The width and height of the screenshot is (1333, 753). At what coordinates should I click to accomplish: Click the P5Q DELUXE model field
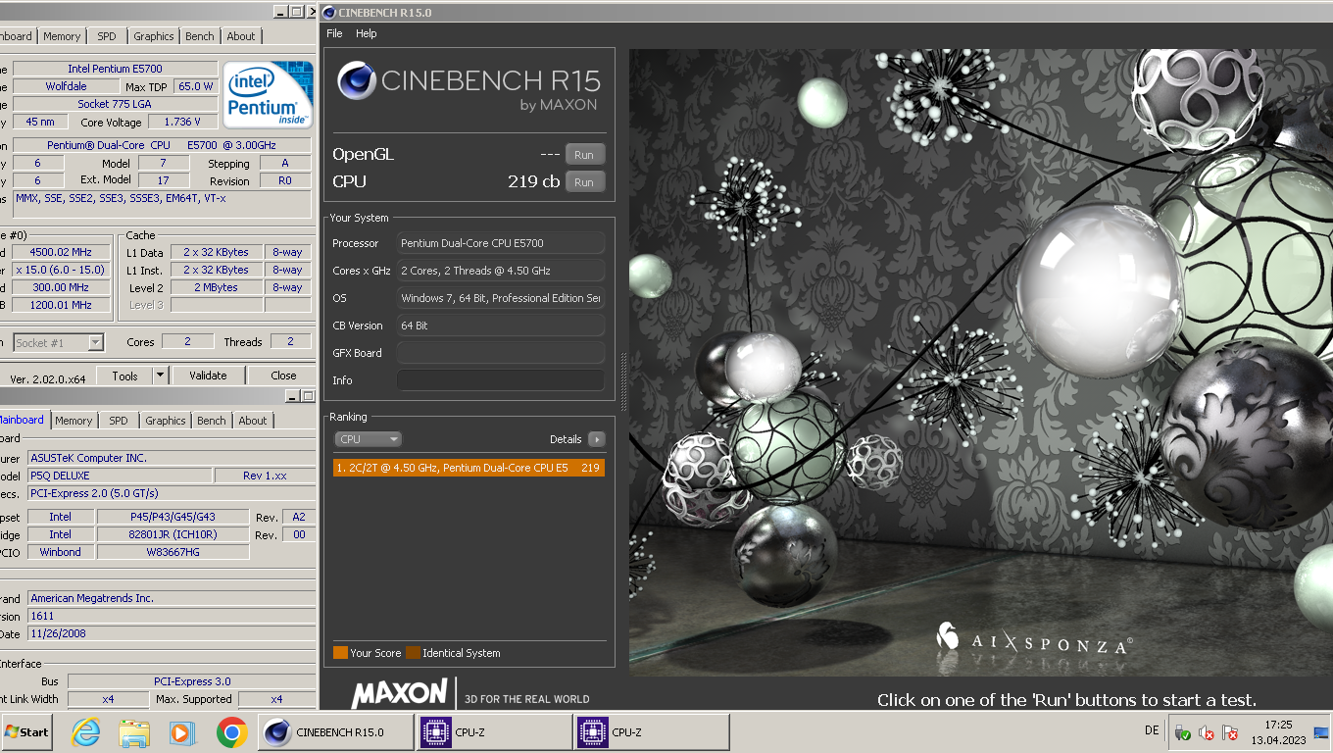[120, 476]
